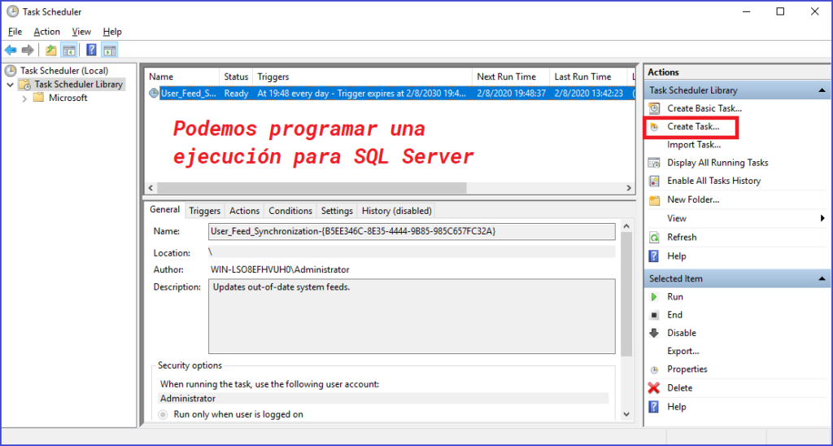Switch to the Triggers tab

tap(204, 211)
